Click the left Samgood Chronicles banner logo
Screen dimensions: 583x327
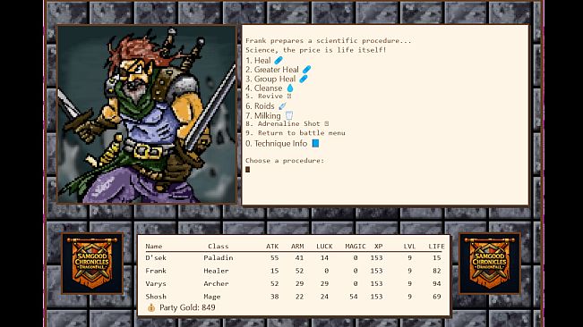coord(92,264)
